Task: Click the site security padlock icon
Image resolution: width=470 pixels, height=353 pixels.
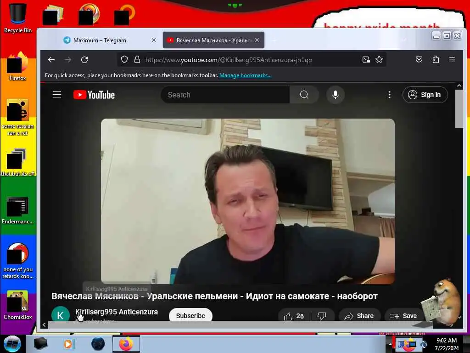Action: tap(137, 60)
